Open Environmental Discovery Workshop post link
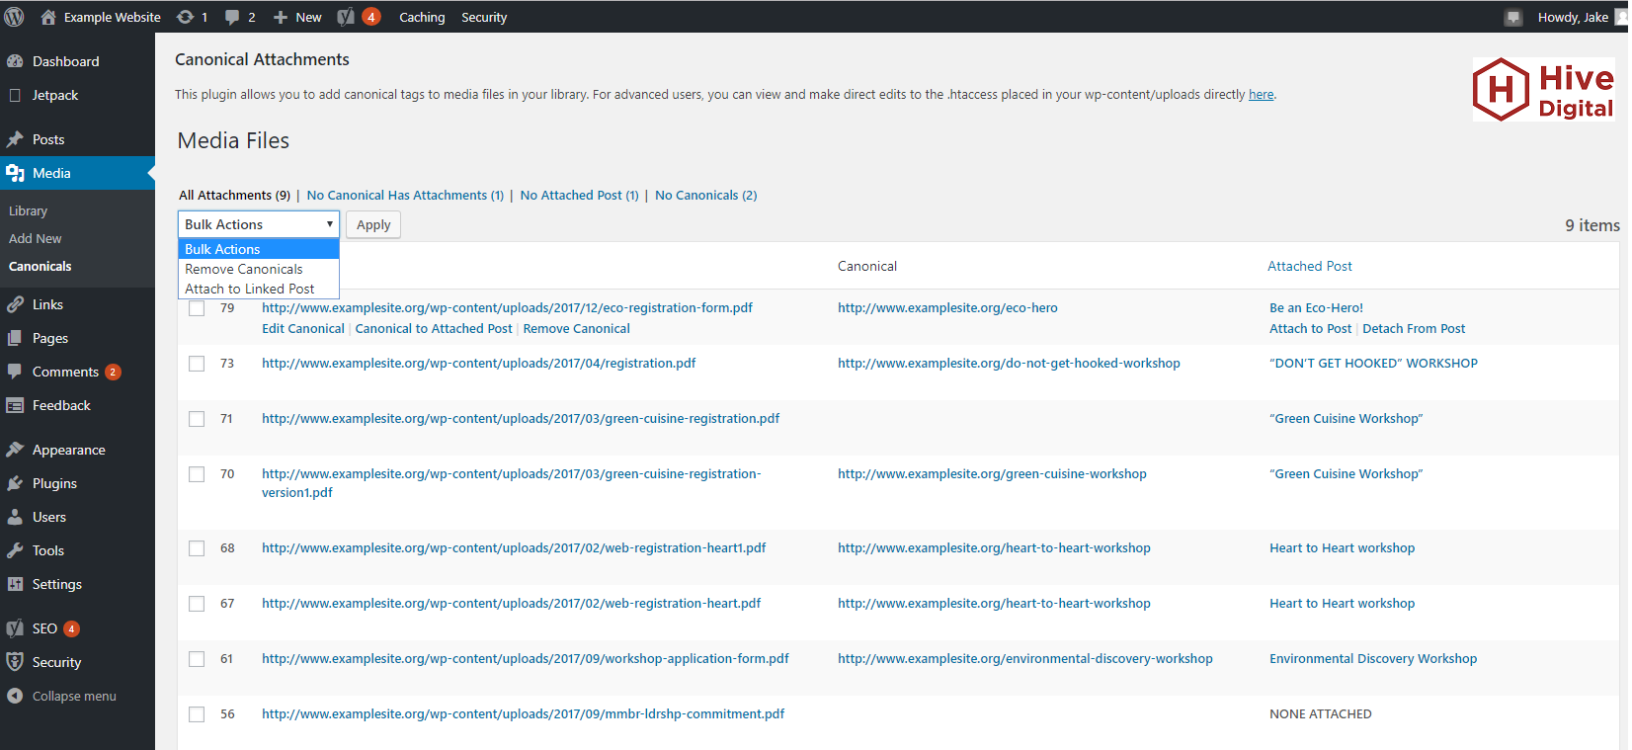 tap(1373, 658)
